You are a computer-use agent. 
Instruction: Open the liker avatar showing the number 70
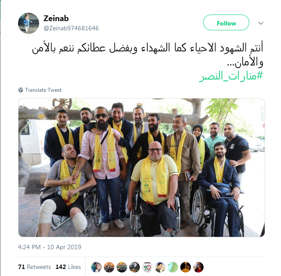click(147, 267)
